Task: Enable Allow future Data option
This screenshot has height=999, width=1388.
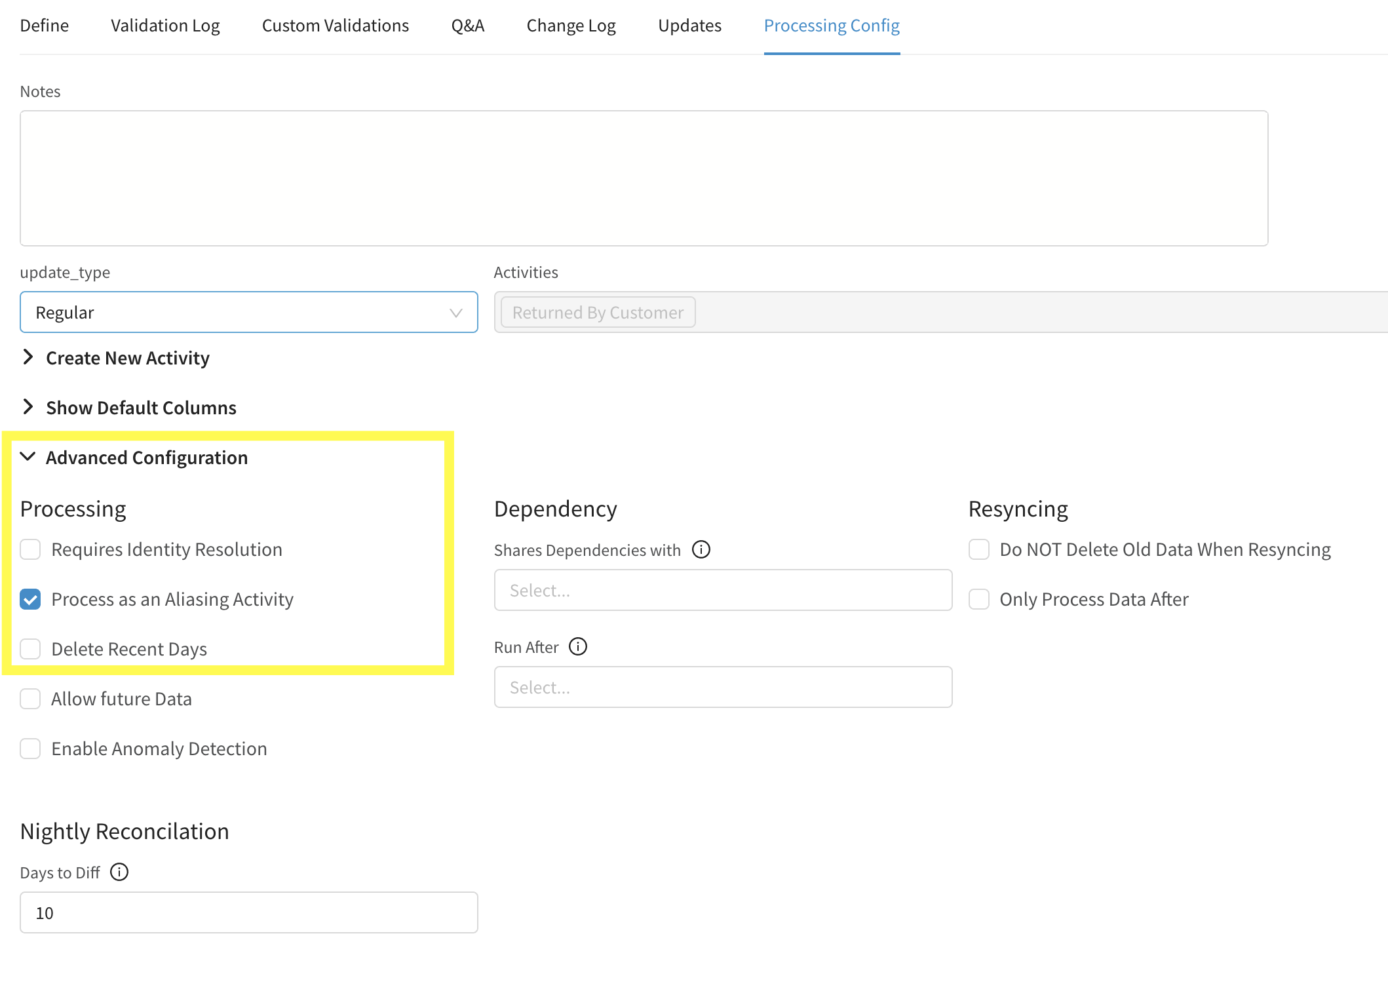Action: point(30,699)
